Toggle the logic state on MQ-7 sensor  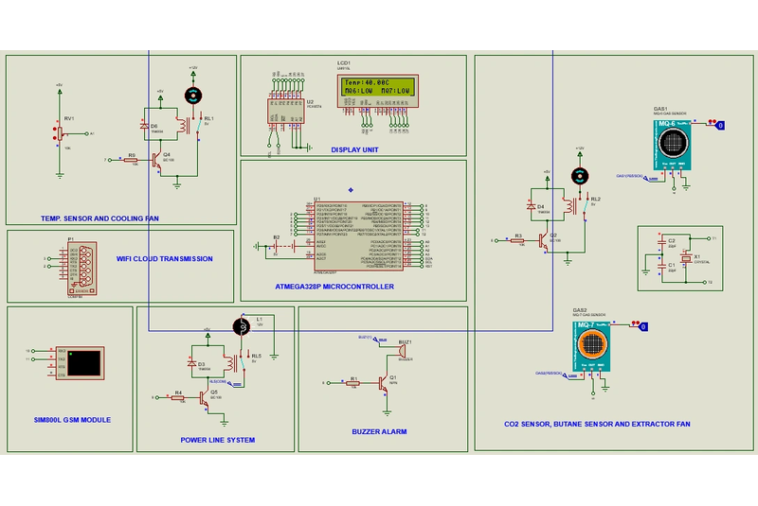pyautogui.click(x=643, y=326)
